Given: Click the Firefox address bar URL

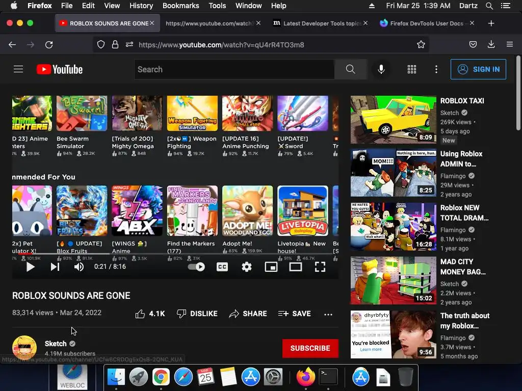Looking at the screenshot, I should pos(221,45).
